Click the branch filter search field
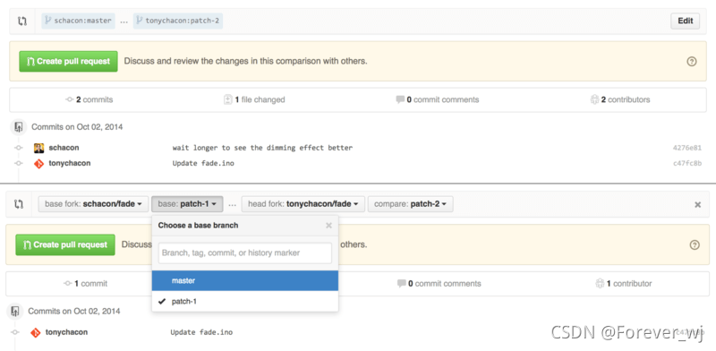 coord(245,253)
